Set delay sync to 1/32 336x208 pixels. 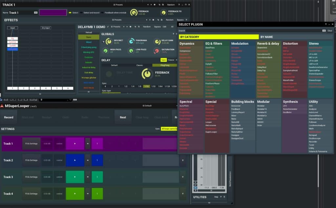point(154,86)
